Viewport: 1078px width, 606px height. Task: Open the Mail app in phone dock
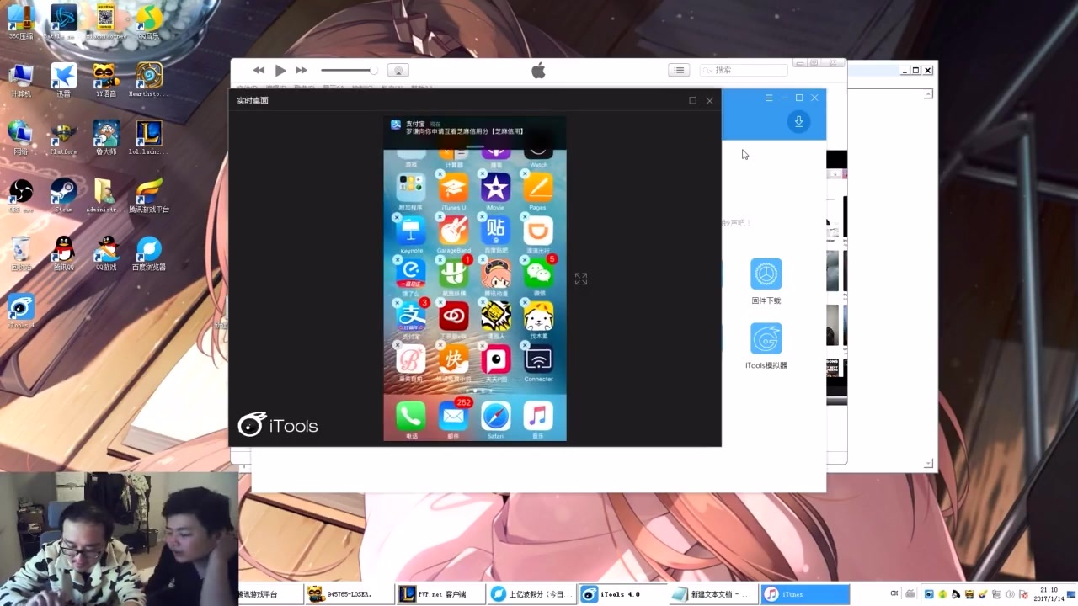[x=453, y=416]
